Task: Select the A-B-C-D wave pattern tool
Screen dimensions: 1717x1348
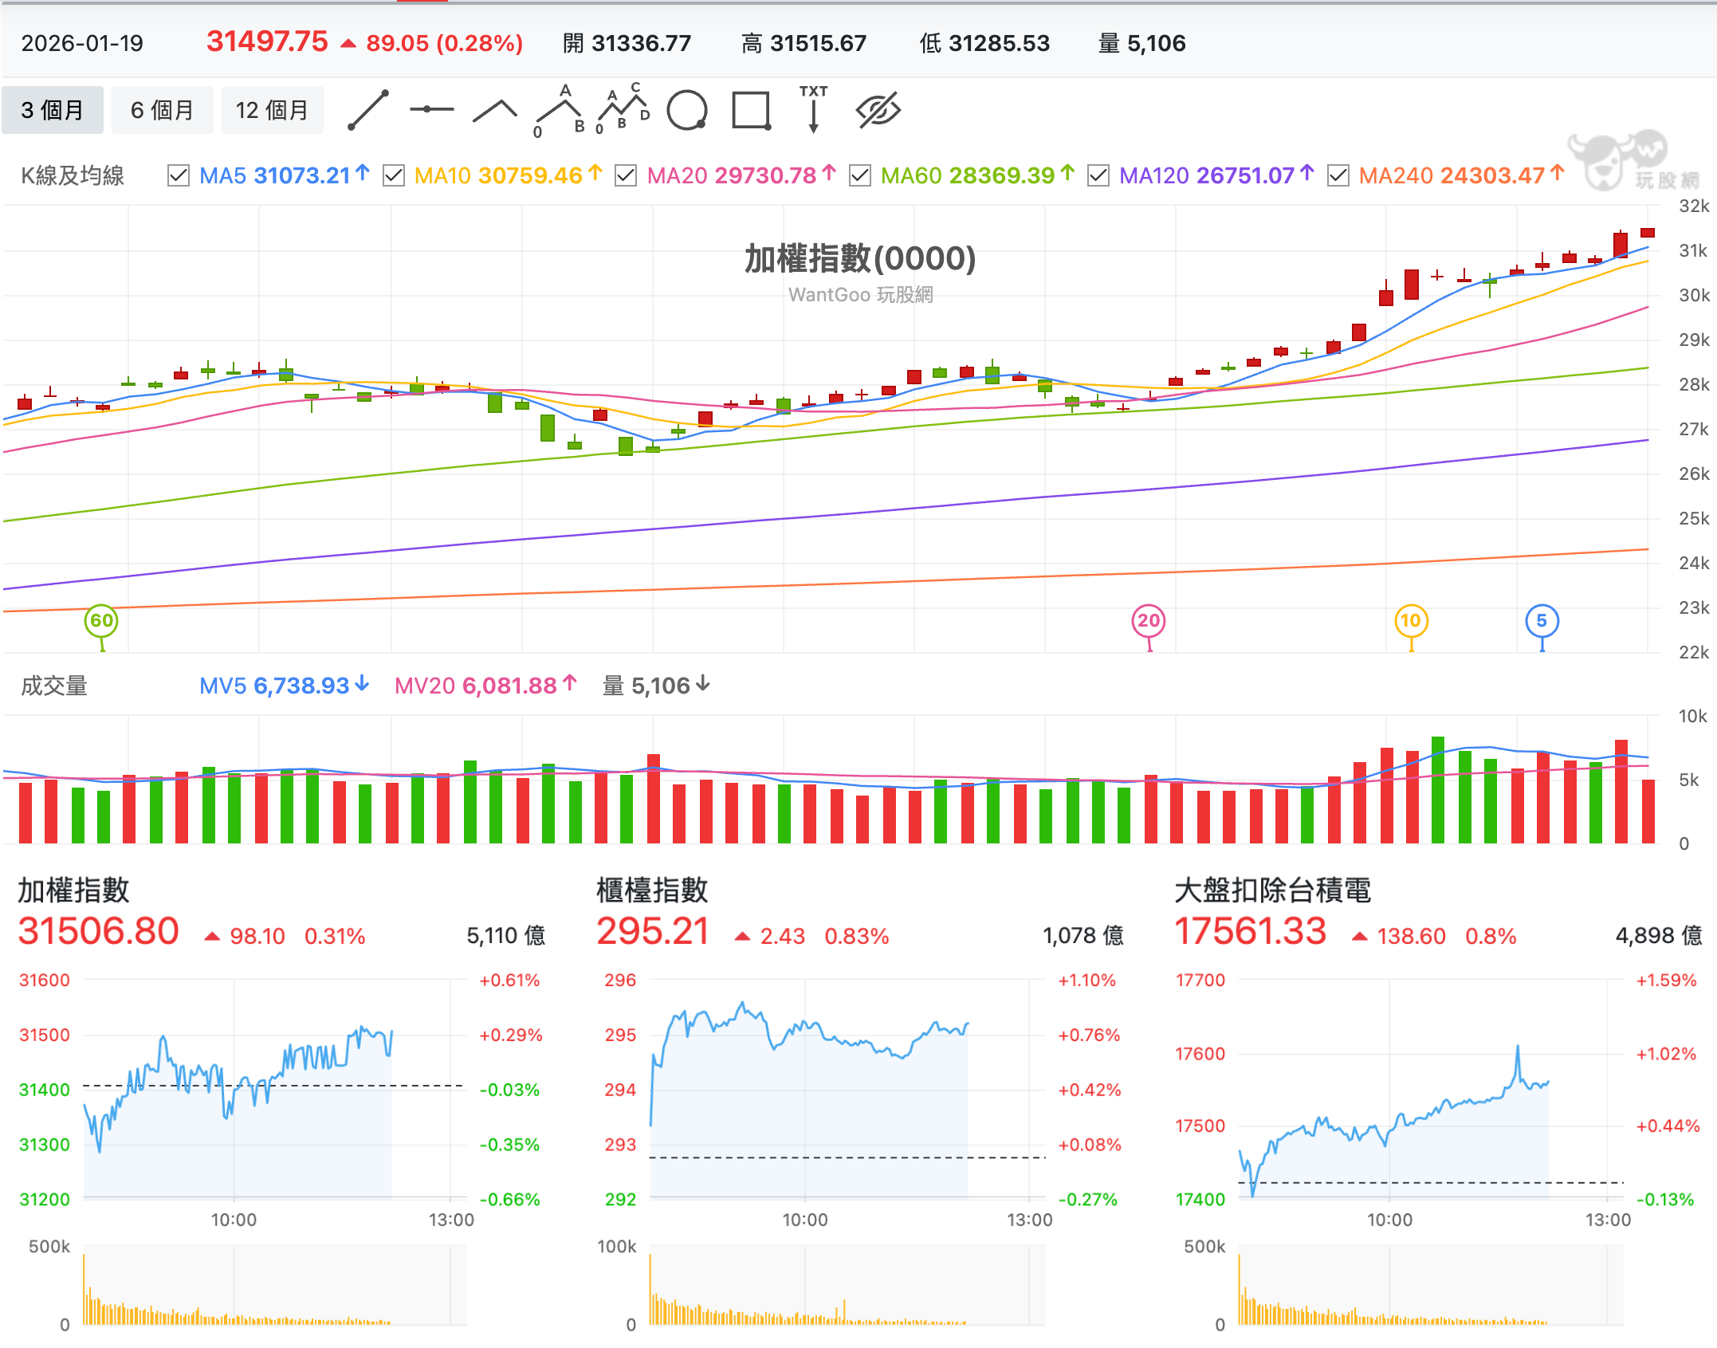Action: [623, 109]
